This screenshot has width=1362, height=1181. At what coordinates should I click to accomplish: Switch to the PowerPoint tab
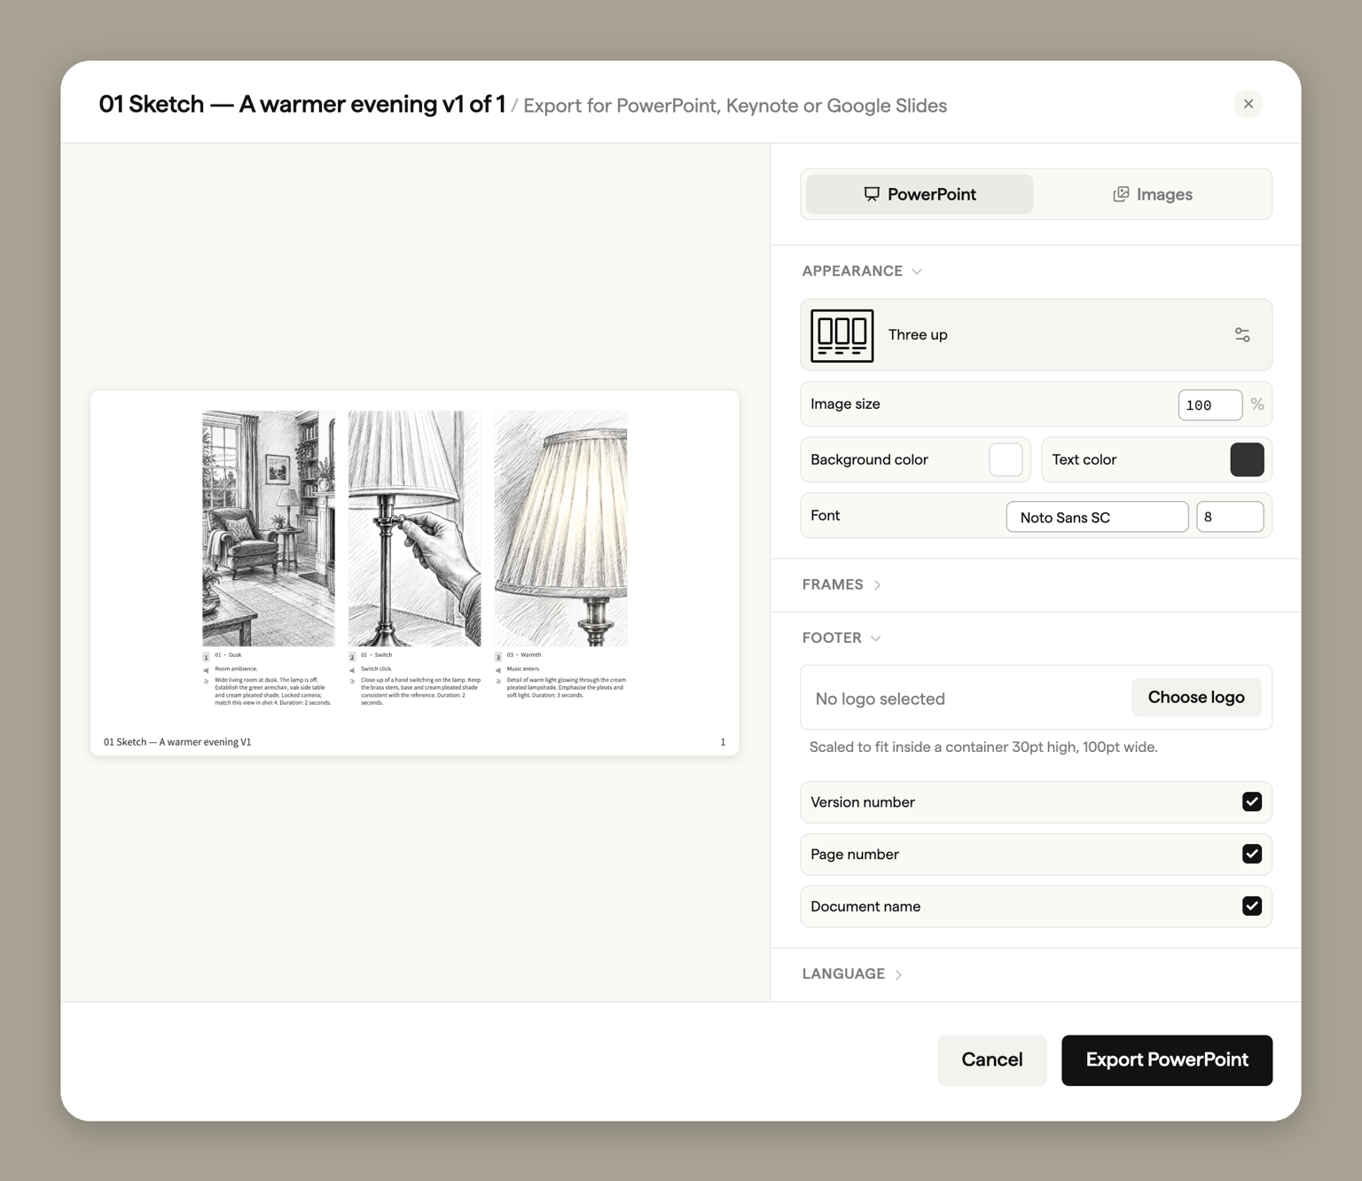[x=920, y=194]
